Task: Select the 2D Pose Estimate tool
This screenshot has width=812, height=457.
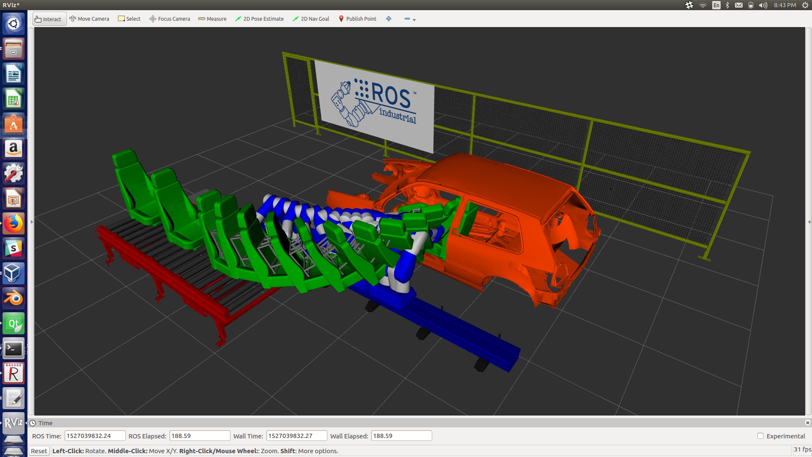Action: pyautogui.click(x=259, y=19)
